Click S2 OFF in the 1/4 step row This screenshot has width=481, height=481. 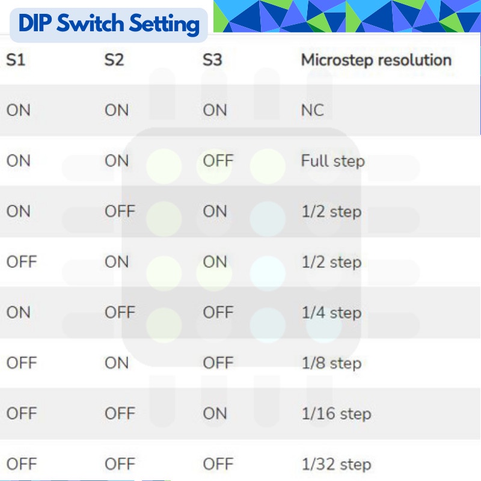pos(120,313)
